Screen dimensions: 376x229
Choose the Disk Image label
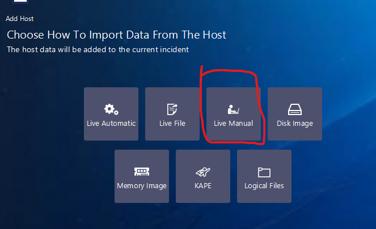[x=294, y=123]
